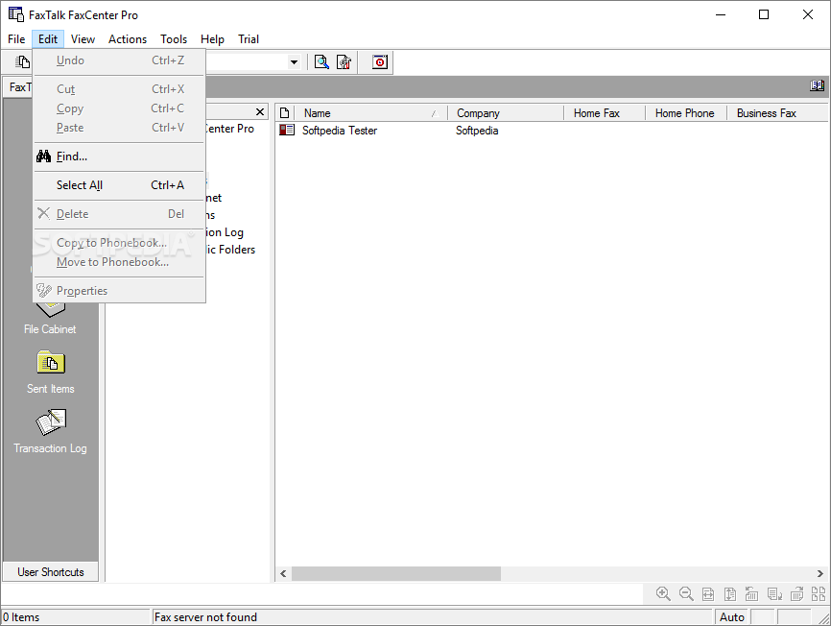
Task: Close the folder tree pane
Action: (260, 111)
